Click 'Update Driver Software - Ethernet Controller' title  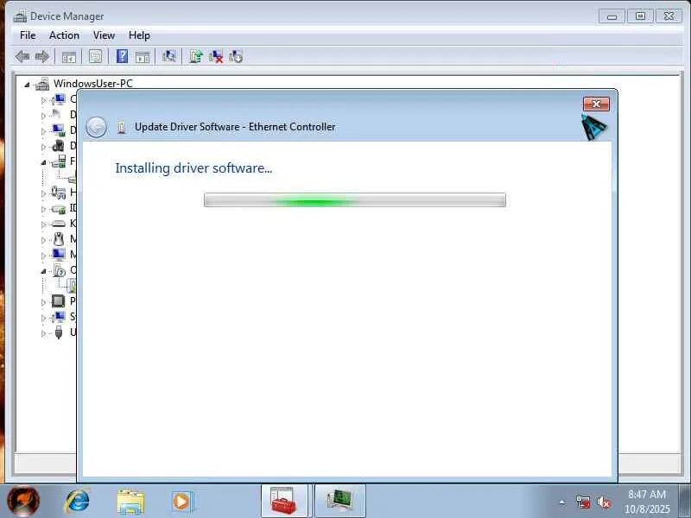235,127
